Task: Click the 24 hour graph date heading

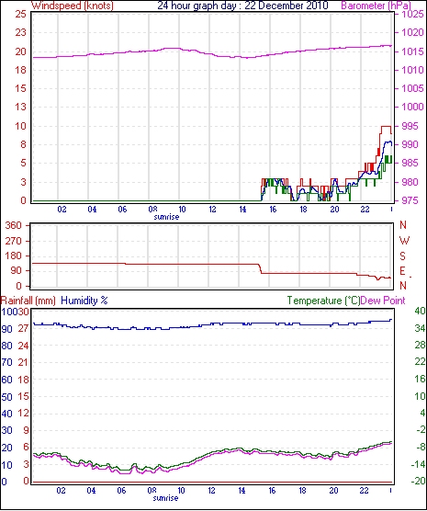Action: coord(243,6)
